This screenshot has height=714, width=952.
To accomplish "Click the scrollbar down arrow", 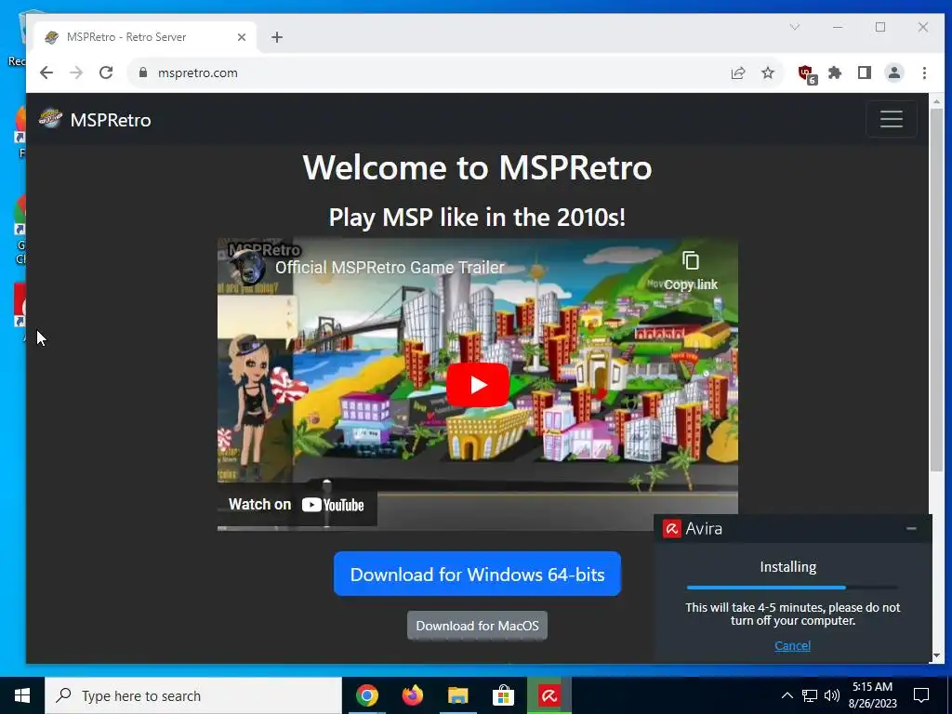I will tap(936, 655).
